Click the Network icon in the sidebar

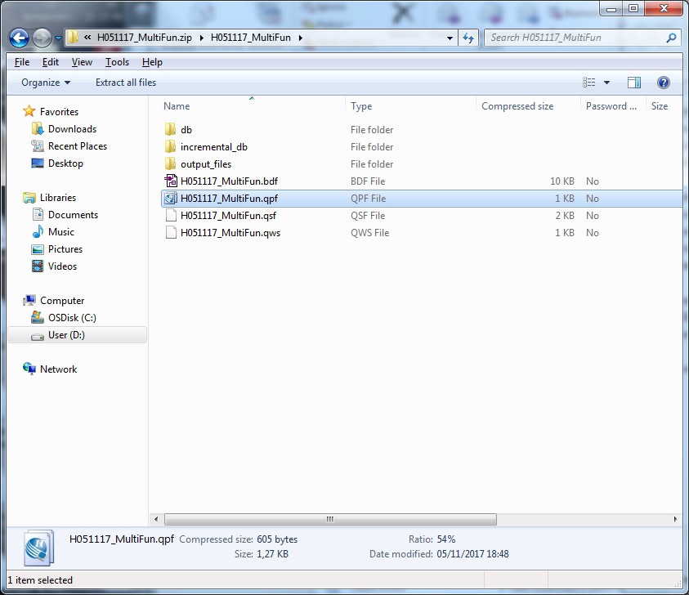point(29,369)
